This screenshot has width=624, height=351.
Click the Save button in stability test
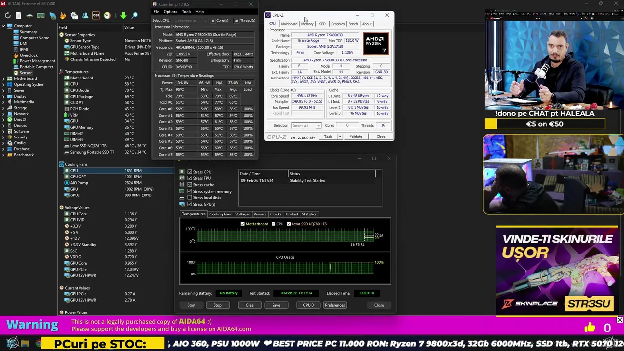(x=276, y=305)
